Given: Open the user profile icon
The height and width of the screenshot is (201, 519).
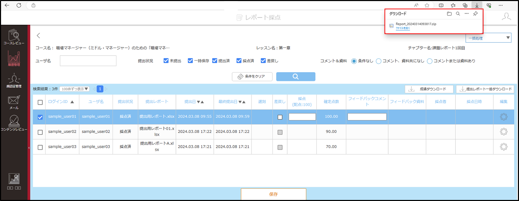Looking at the screenshot, I should click(506, 17).
